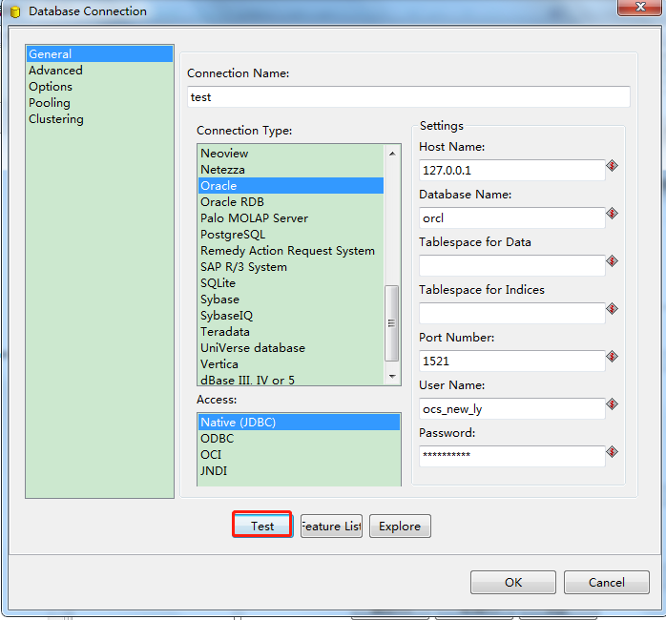Click variable icon beside Host Name field
This screenshot has height=620, width=666.
point(612,166)
